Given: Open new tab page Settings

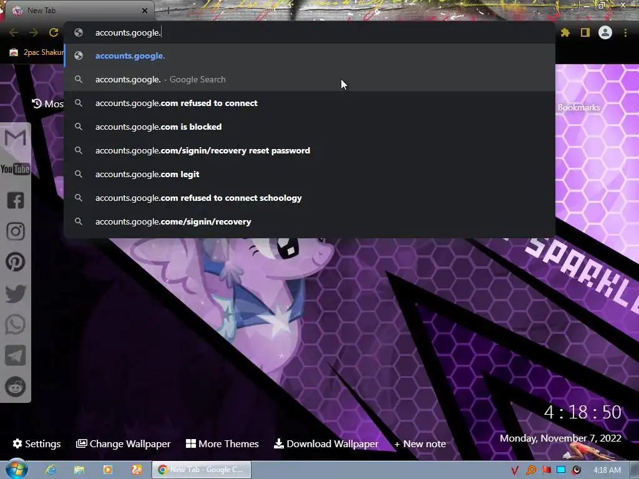Looking at the screenshot, I should point(37,443).
